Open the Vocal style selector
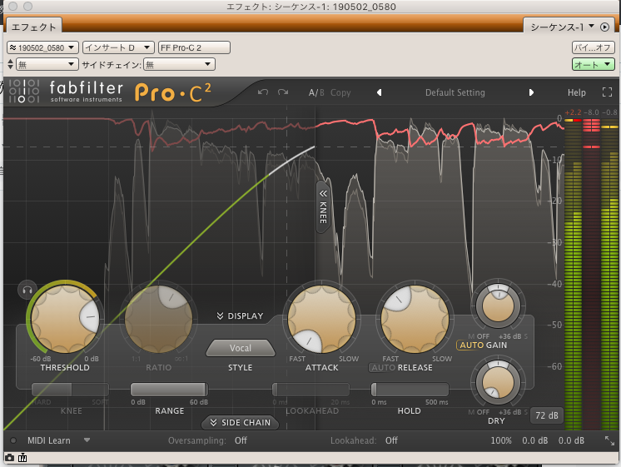This screenshot has height=467, width=621. [240, 348]
